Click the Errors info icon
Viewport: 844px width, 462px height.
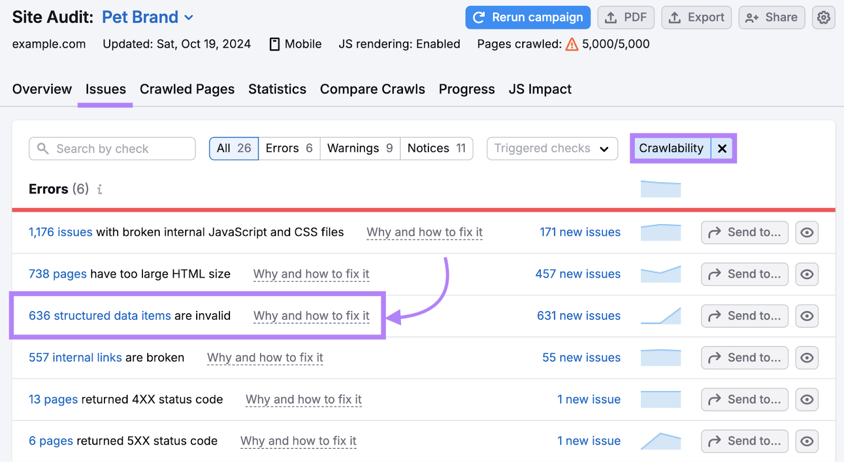tap(100, 189)
